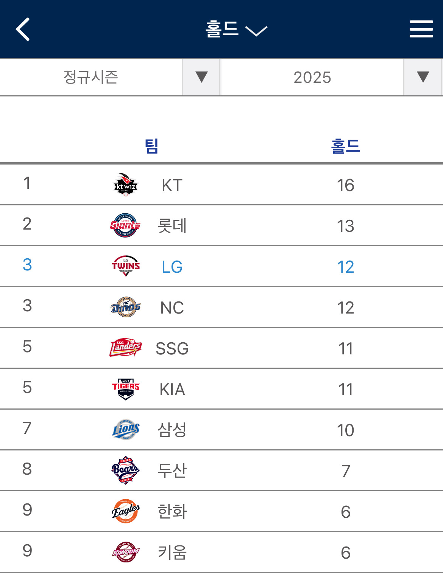Click the Doosan Bears logo

126,471
